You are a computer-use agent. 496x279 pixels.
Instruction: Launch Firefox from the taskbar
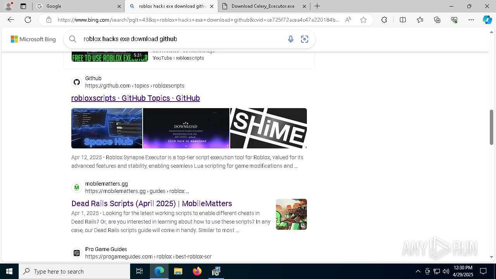pos(197,271)
